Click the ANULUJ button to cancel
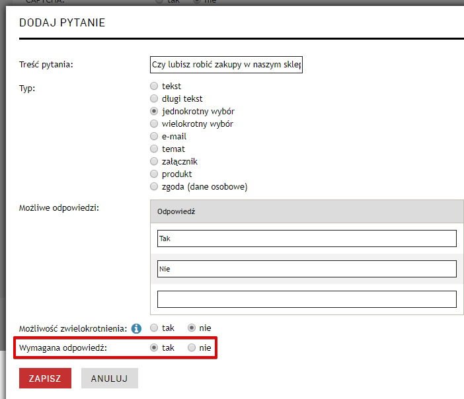 tap(109, 379)
